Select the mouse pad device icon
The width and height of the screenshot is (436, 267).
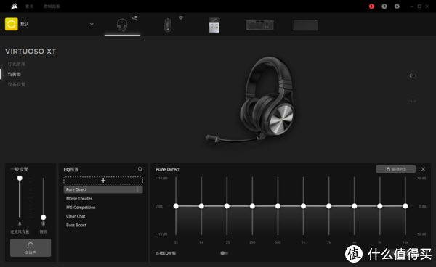305,25
